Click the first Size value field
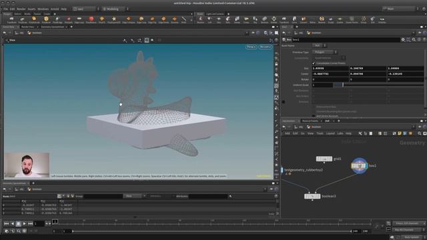 coord(330,68)
